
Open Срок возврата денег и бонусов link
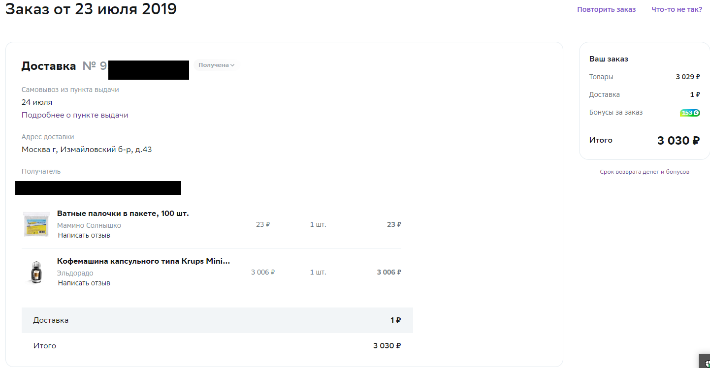tap(645, 172)
